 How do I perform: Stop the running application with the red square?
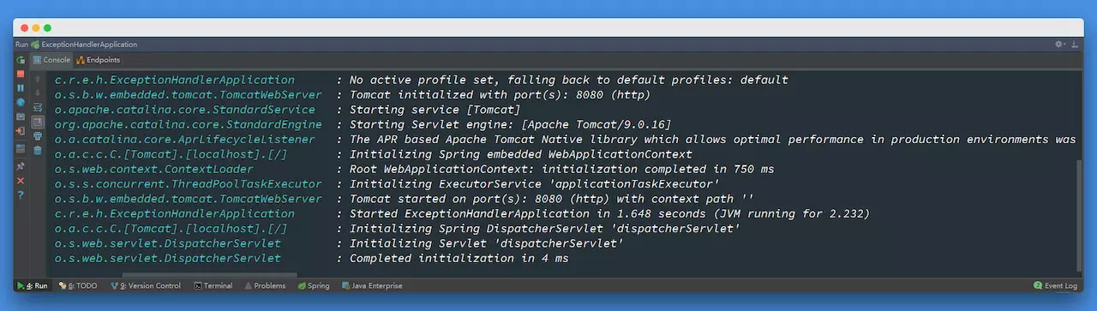21,75
